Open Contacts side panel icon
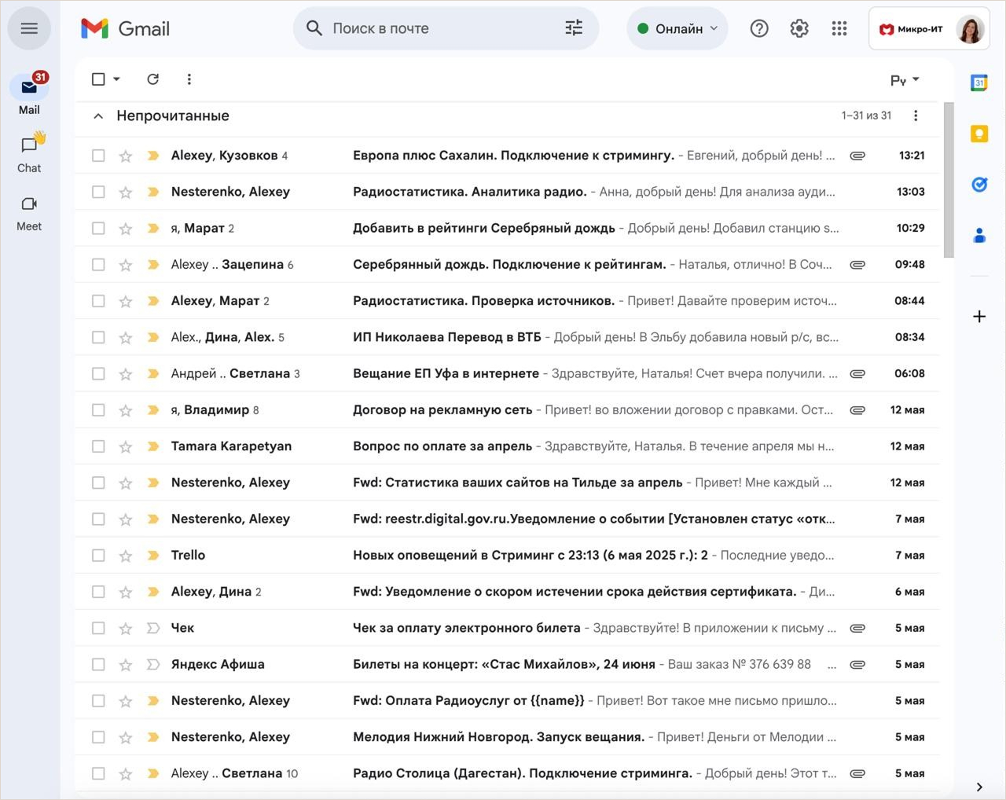 point(978,235)
